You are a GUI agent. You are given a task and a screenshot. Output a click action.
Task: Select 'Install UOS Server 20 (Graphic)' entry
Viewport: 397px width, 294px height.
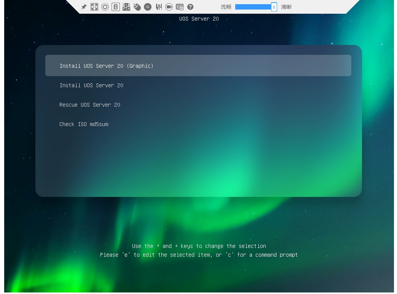(x=106, y=66)
